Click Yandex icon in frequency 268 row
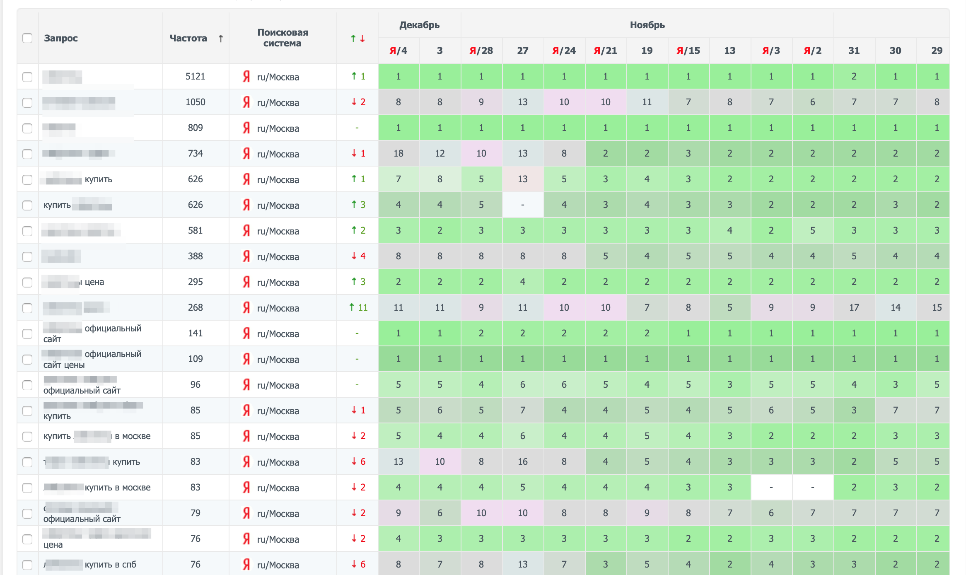966x575 pixels. (x=246, y=308)
